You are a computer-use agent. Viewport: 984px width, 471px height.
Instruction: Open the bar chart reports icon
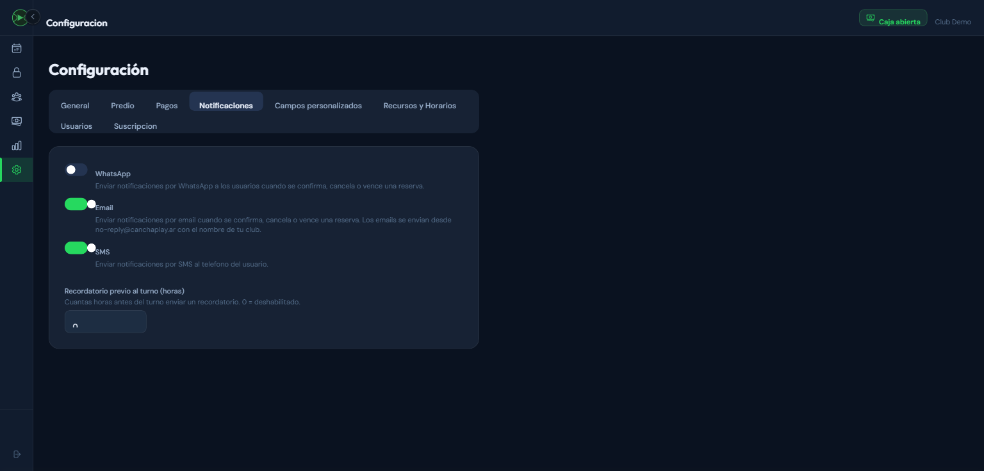click(x=17, y=145)
